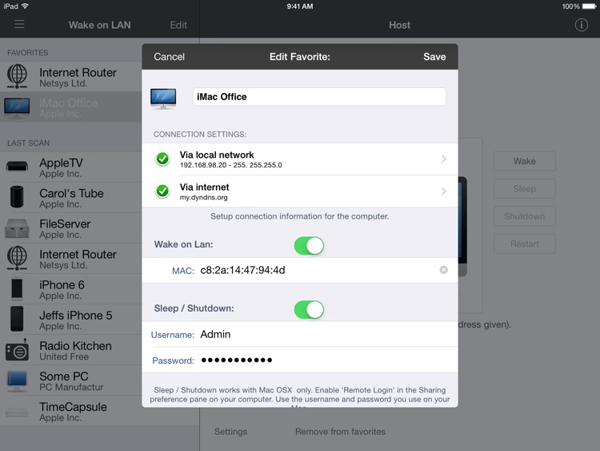Viewport: 600px width, 451px height.
Task: Select TimeCapsule row
Action: pyautogui.click(x=70, y=411)
